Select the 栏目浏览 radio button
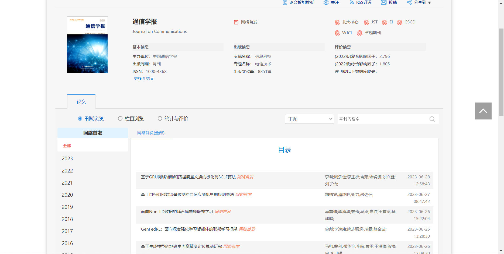 click(x=120, y=118)
